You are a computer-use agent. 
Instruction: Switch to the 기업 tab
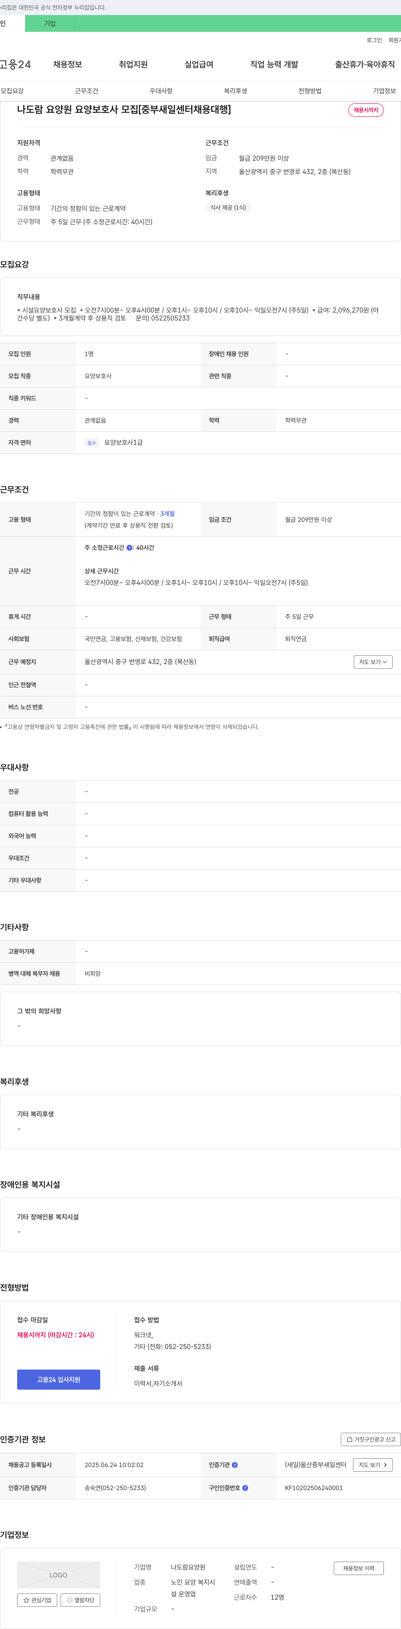click(x=50, y=23)
